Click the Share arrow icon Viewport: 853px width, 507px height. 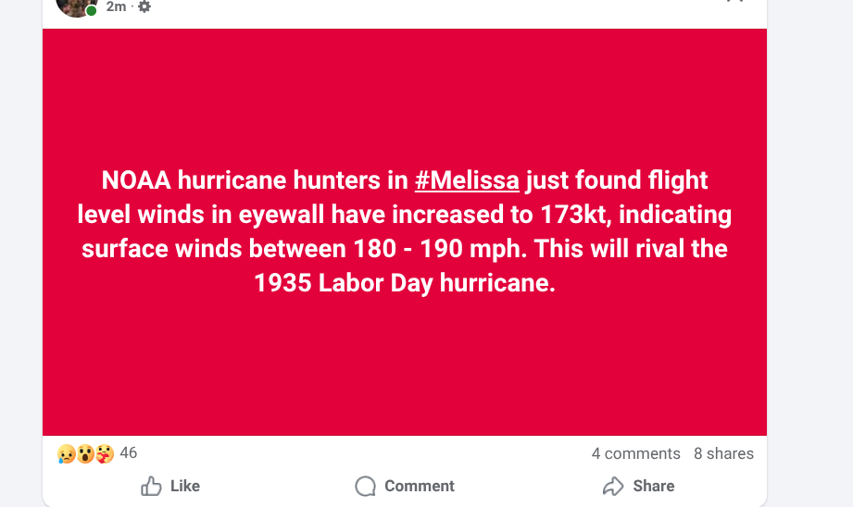pyautogui.click(x=613, y=486)
